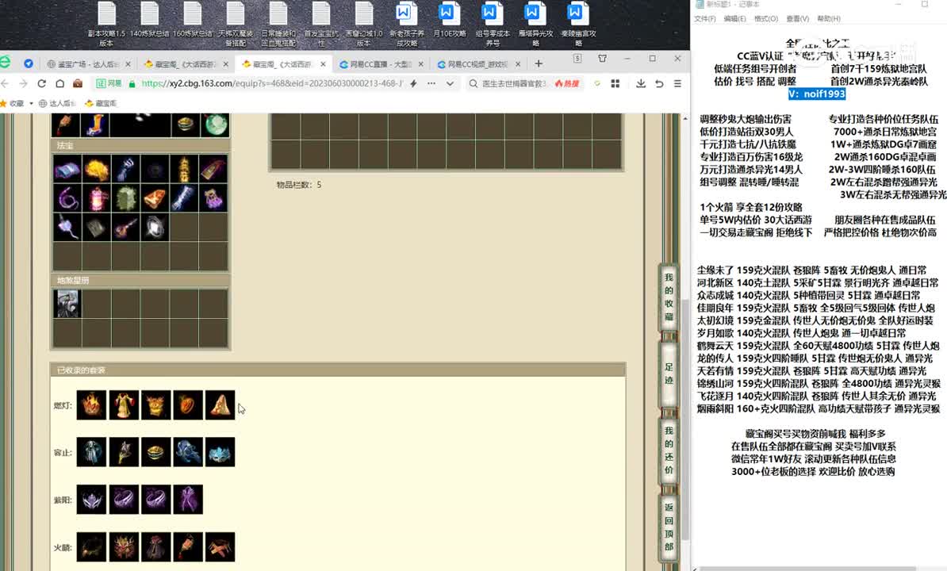Click the lightning speed-mode icon in address bar
The height and width of the screenshot is (571, 947).
pos(414,83)
